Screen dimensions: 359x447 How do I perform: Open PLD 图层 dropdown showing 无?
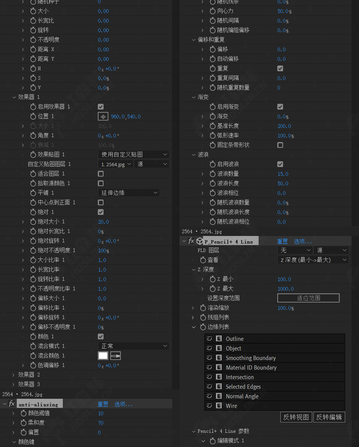[x=295, y=250]
